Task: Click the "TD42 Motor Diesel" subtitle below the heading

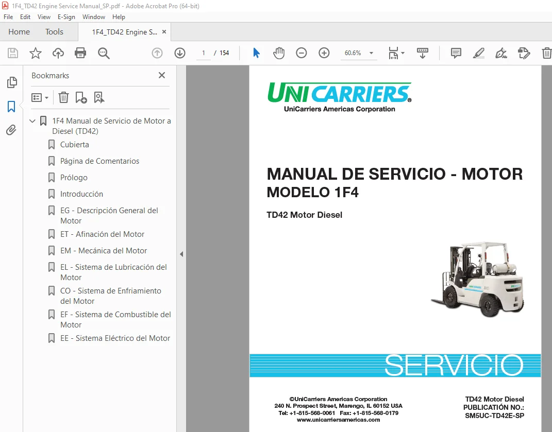Action: (304, 215)
